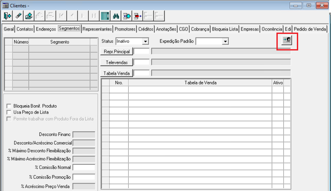Click the remove row red icon
The image size is (331, 191).
(x=138, y=16)
